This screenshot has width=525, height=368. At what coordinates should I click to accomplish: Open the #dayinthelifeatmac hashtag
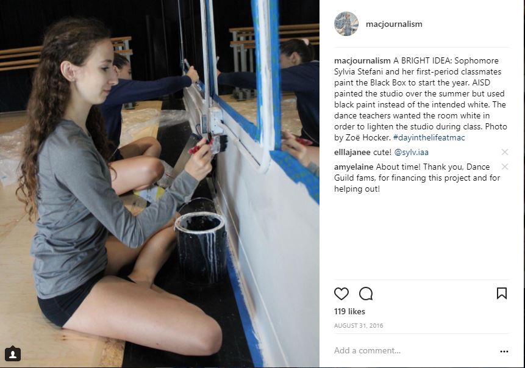click(429, 137)
